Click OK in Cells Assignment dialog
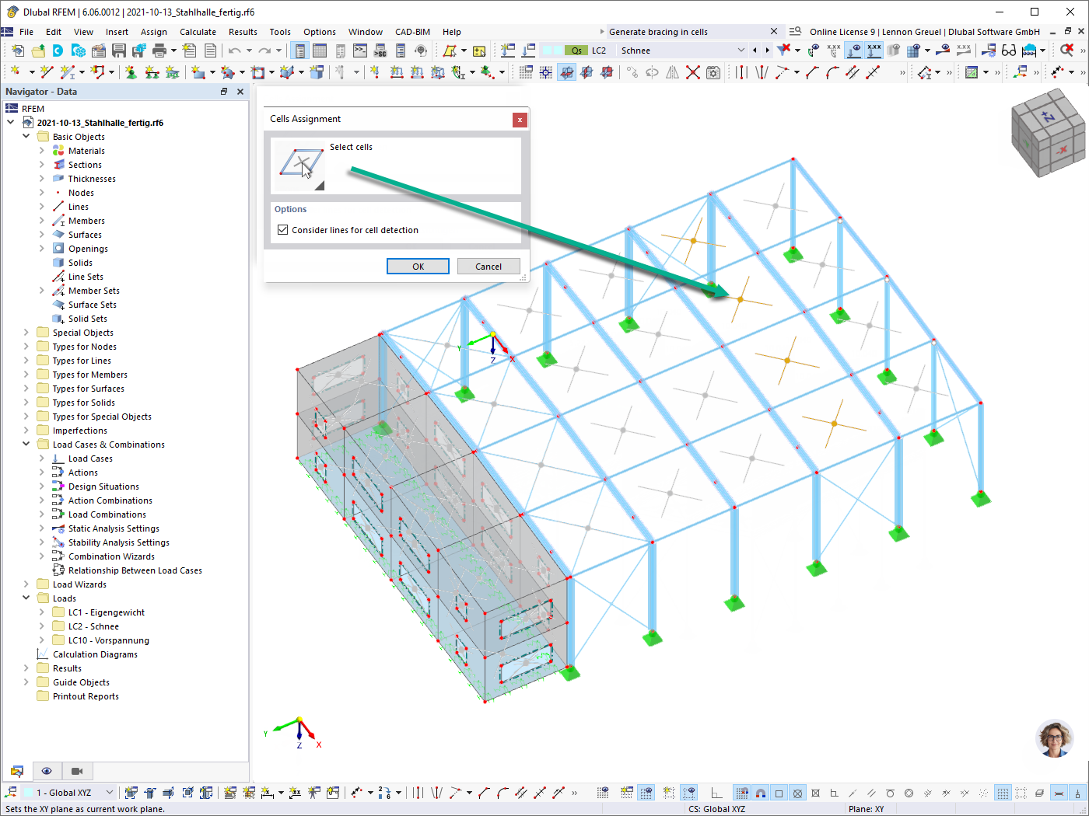The height and width of the screenshot is (816, 1089). [x=418, y=267]
